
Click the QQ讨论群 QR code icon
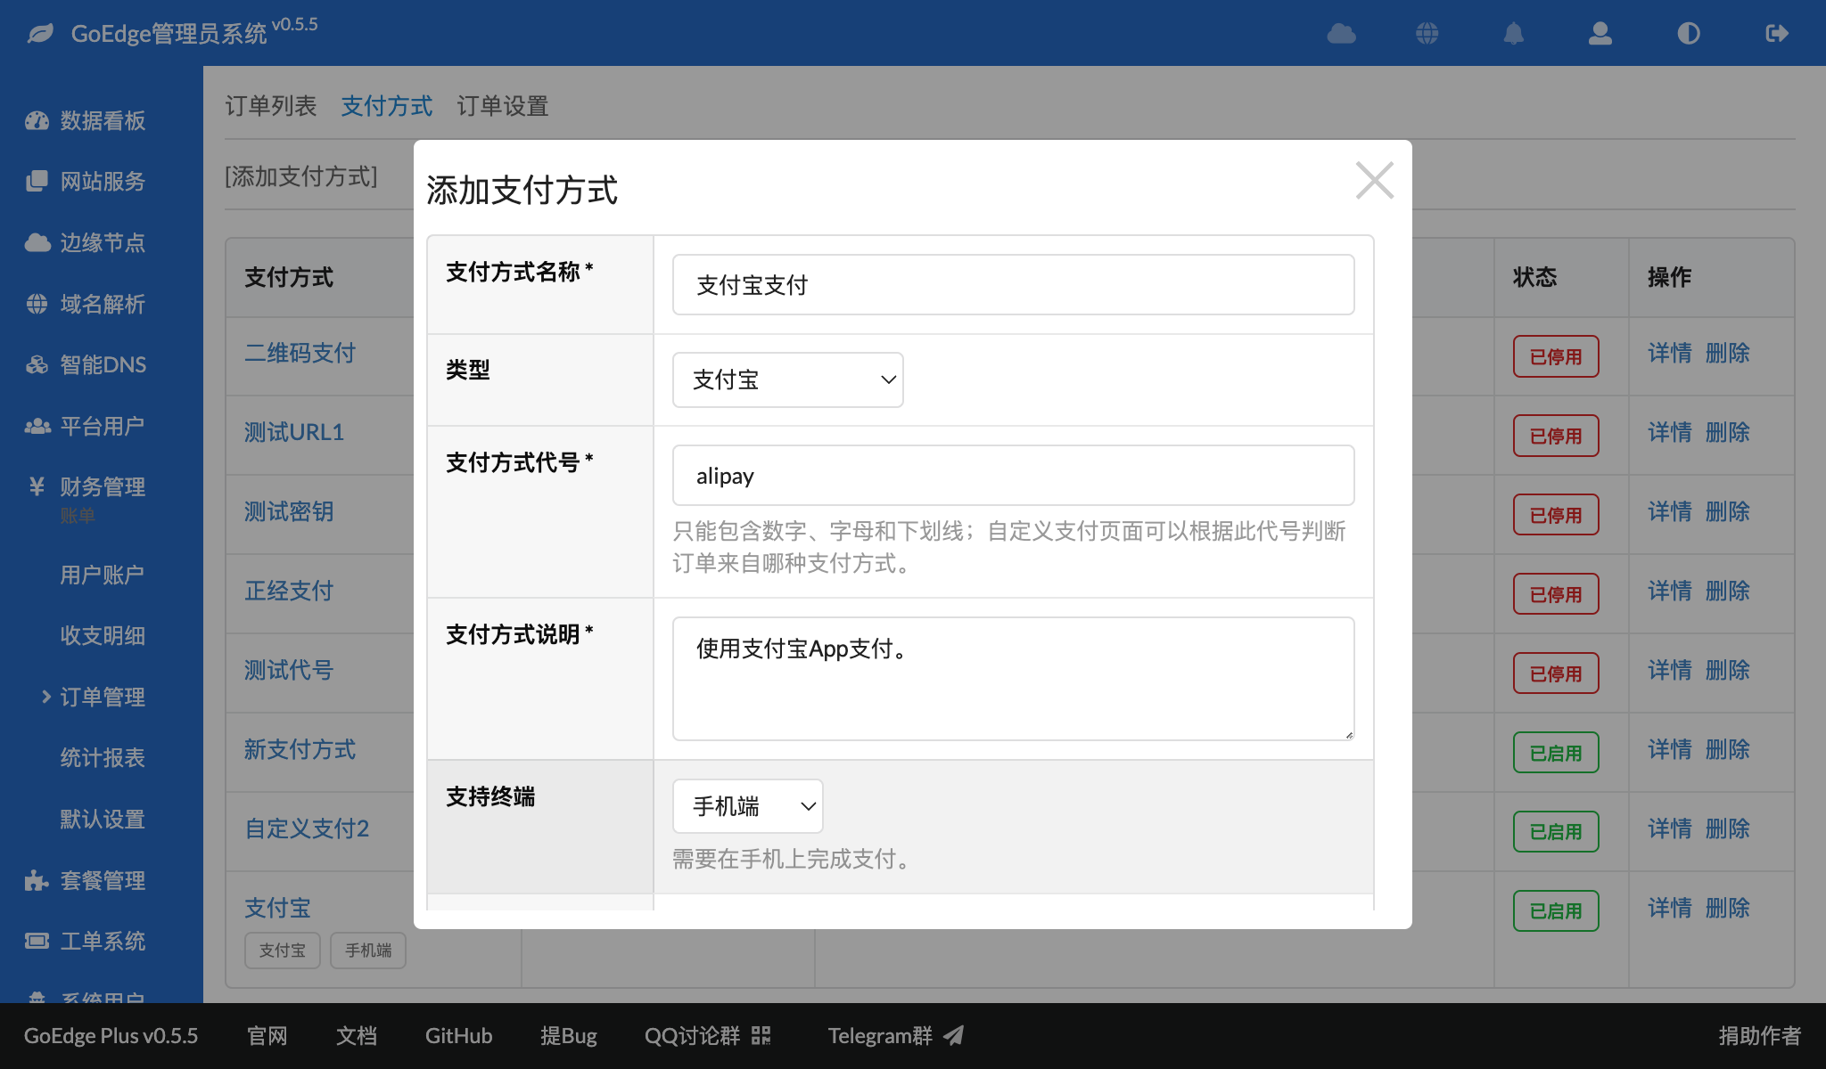(761, 1035)
